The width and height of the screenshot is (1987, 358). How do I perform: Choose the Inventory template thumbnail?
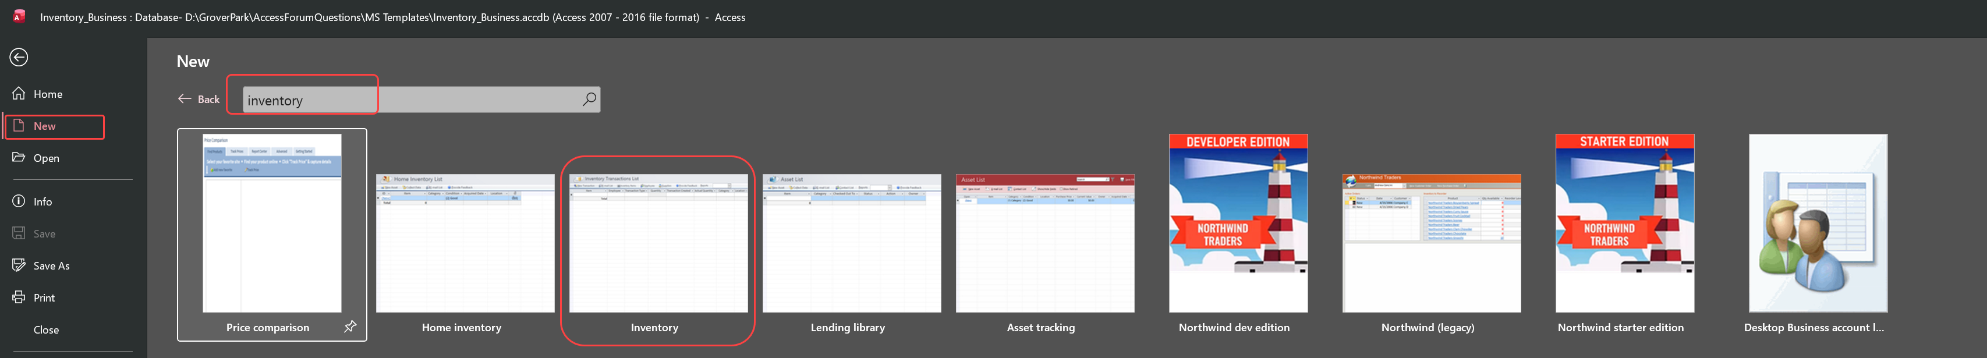658,243
